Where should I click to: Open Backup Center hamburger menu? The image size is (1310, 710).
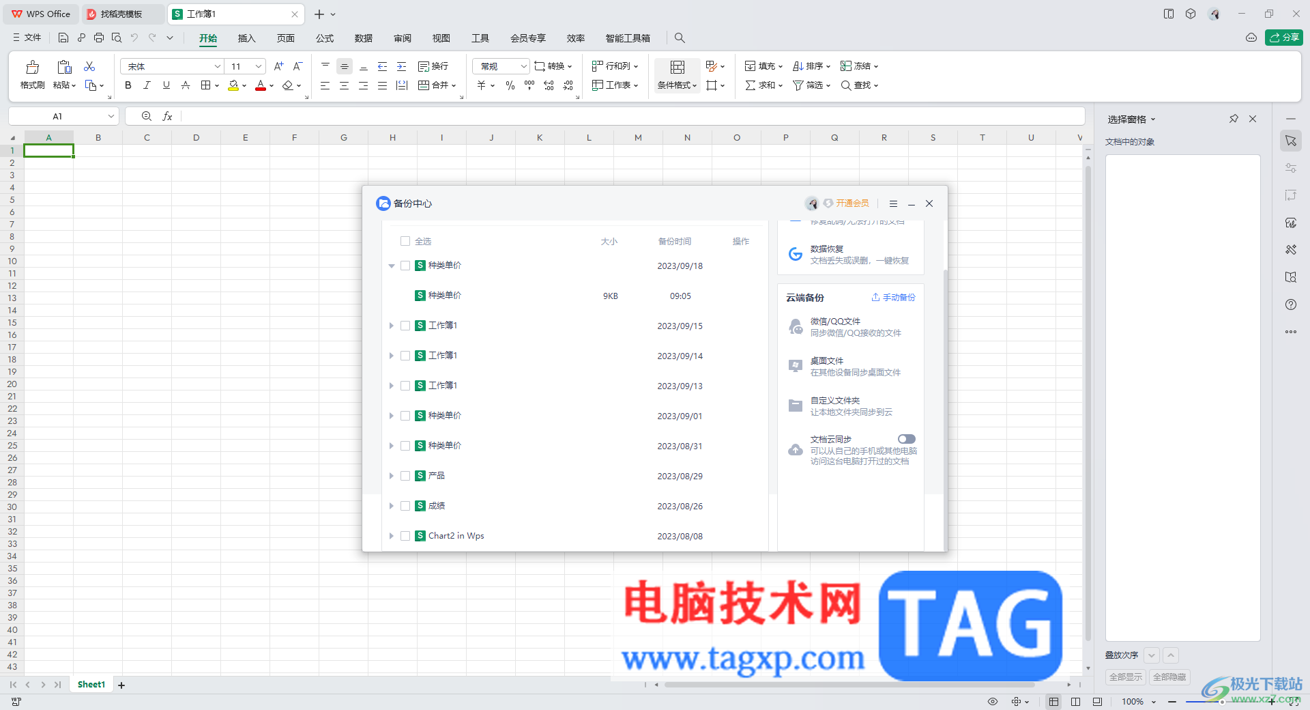[893, 203]
